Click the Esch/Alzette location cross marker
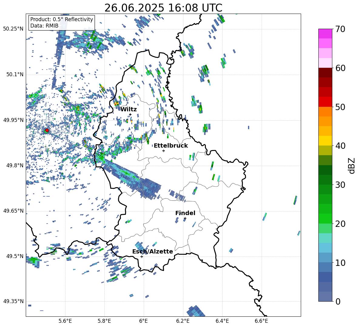This screenshot has height=327, width=359. (142, 257)
